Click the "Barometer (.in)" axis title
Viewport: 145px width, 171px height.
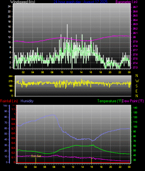coord(126,2)
